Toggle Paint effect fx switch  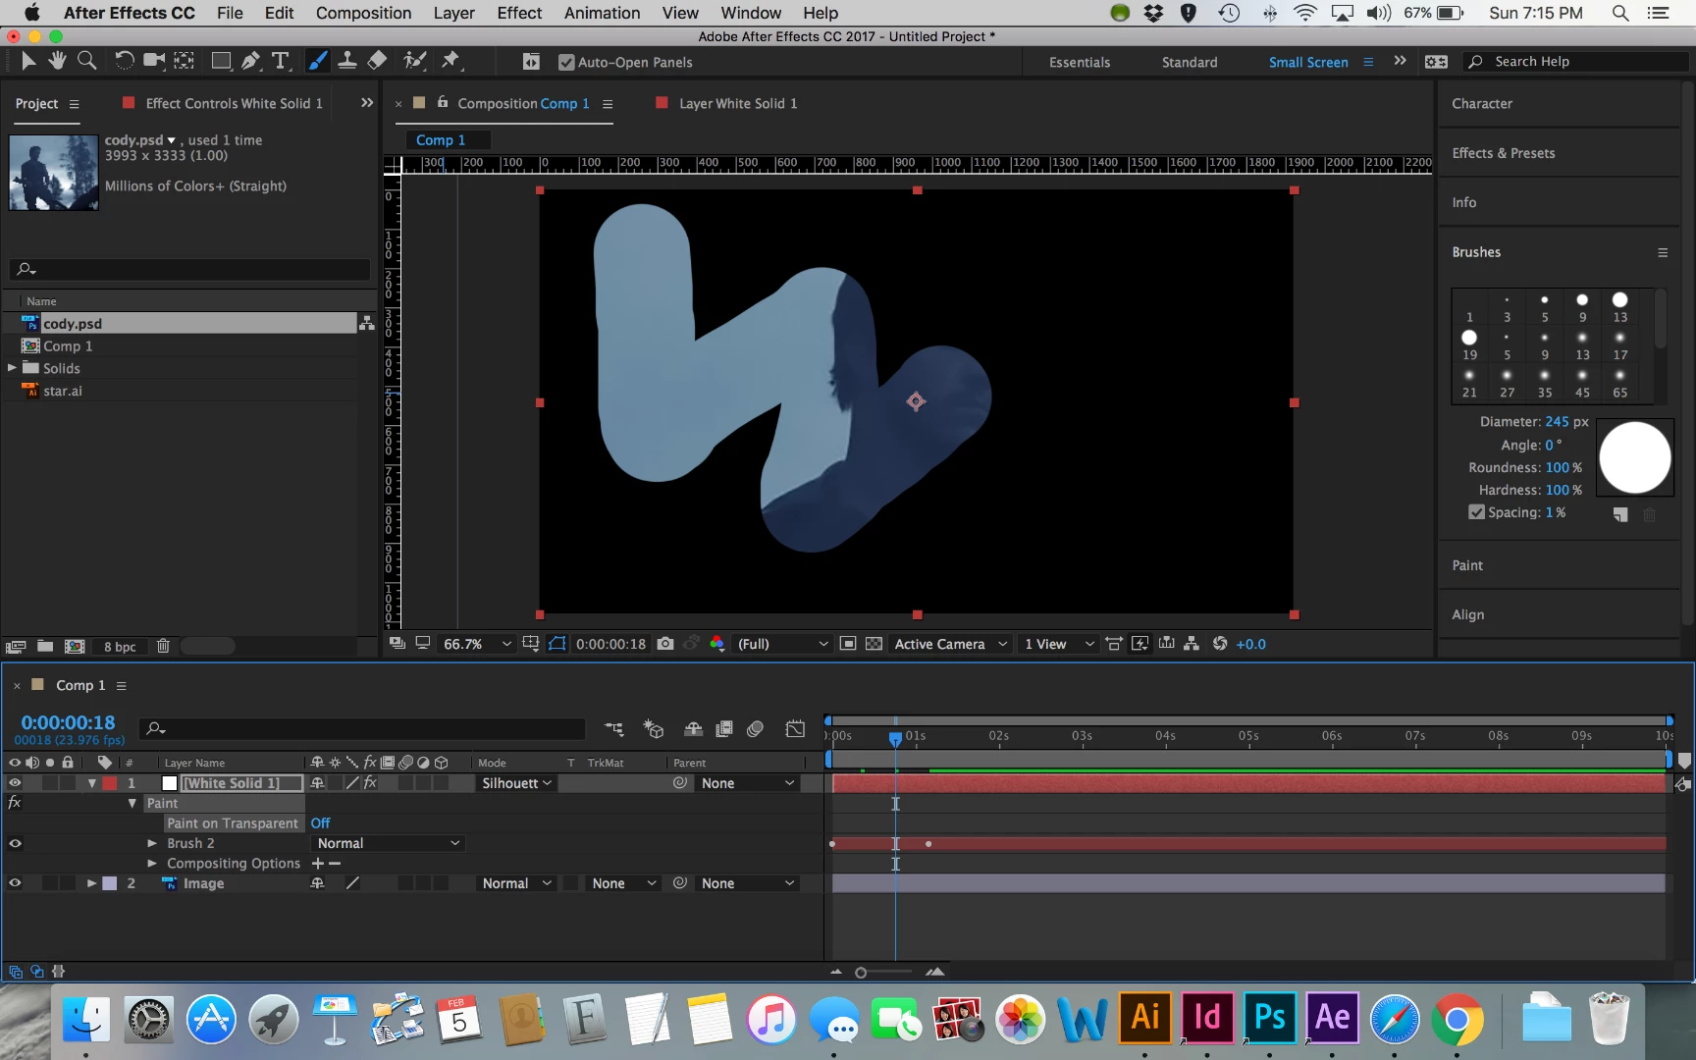[x=15, y=803]
